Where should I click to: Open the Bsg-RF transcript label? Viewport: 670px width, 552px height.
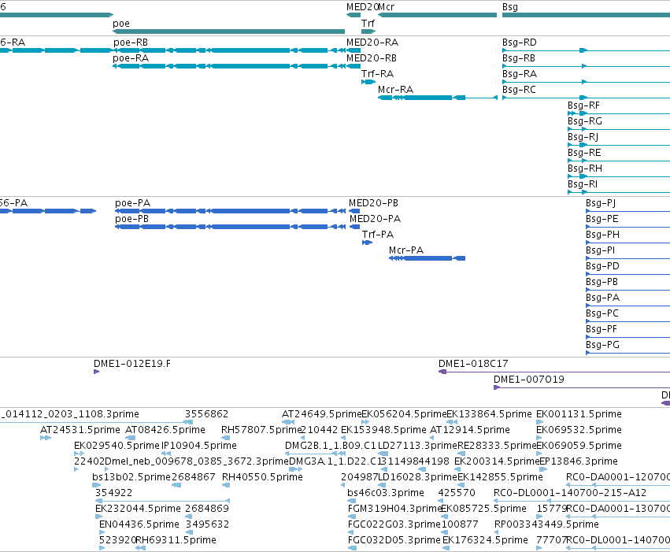[x=583, y=106]
